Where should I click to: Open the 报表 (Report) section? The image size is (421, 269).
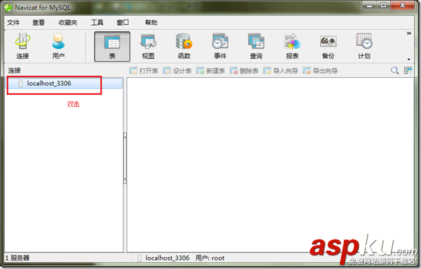[x=292, y=46]
